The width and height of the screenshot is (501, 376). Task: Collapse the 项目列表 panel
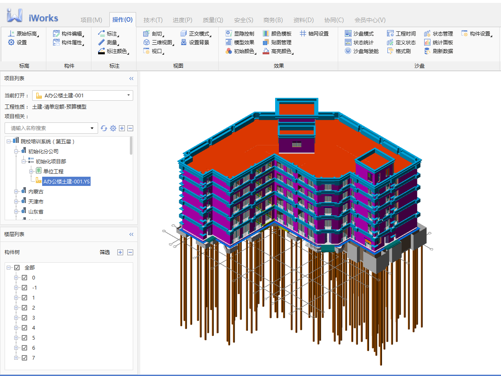[131, 79]
